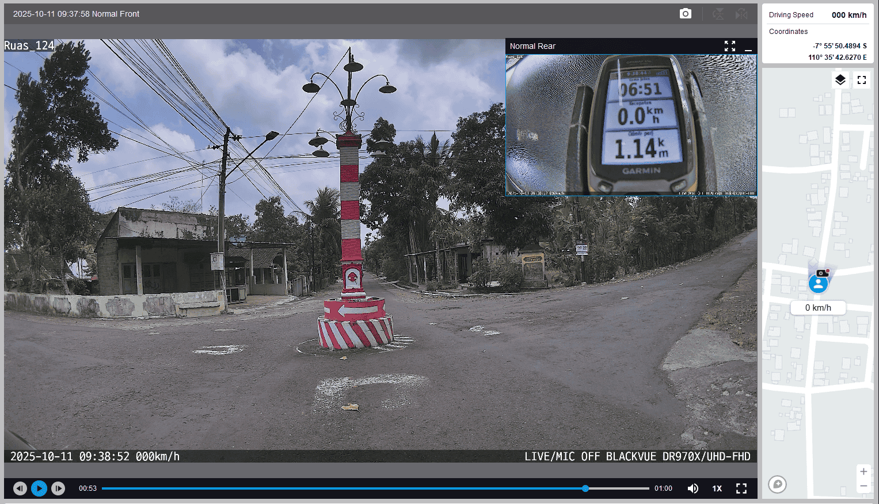Step back to the previous frame
The image size is (879, 504).
tap(20, 488)
